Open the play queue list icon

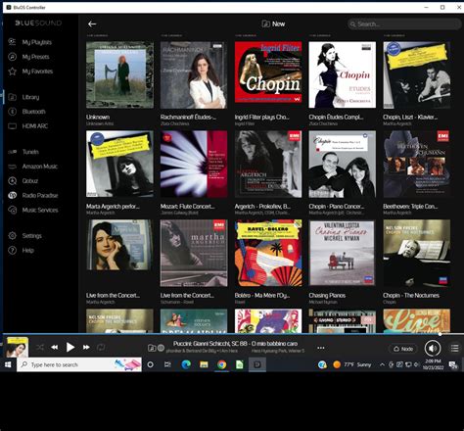[x=454, y=348]
